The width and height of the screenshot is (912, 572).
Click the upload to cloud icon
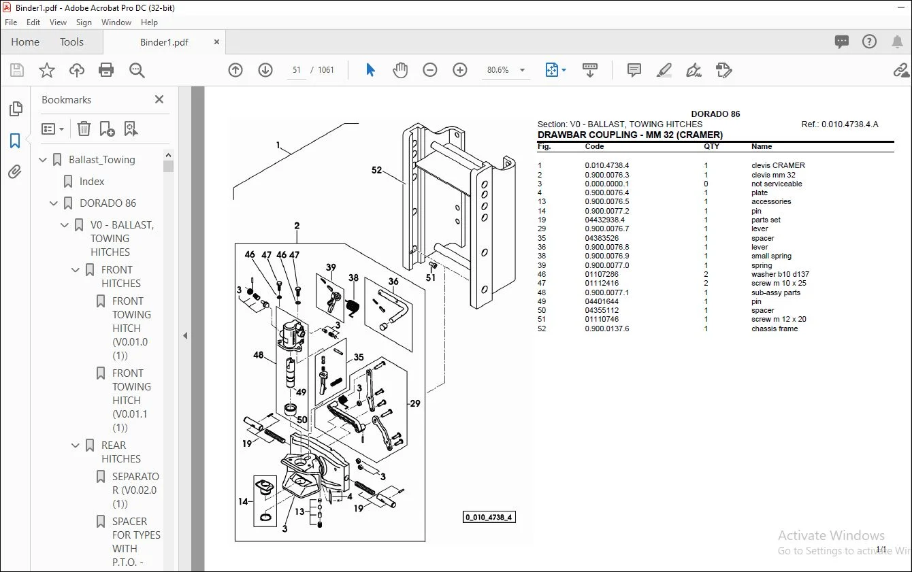(x=77, y=70)
